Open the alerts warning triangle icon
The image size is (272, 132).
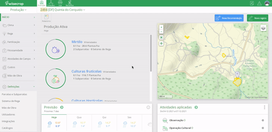(259, 3)
